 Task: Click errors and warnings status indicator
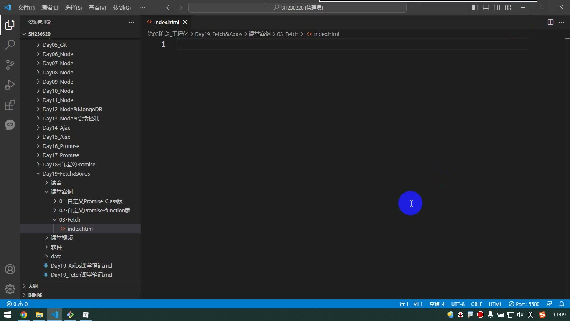tap(17, 304)
